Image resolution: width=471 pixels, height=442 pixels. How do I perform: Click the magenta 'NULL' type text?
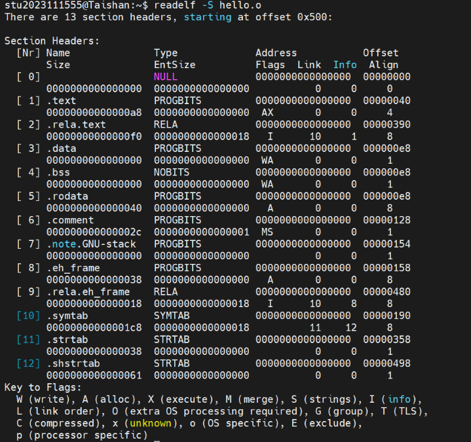click(x=166, y=77)
